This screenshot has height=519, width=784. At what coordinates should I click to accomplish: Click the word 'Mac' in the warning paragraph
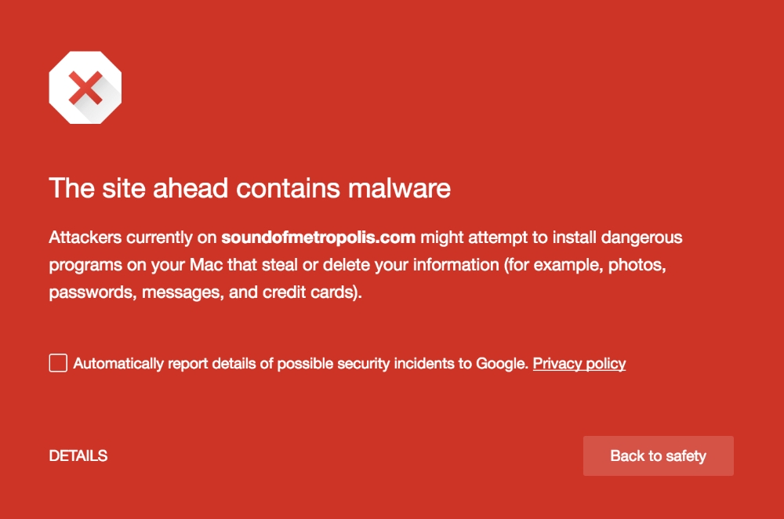point(206,264)
